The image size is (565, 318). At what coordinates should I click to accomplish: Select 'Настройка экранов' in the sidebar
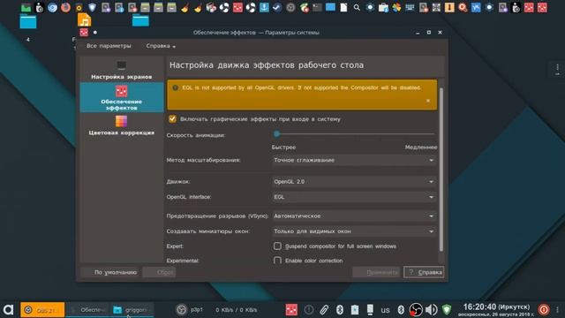122,70
